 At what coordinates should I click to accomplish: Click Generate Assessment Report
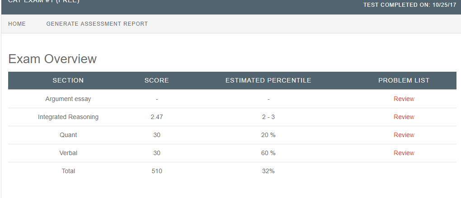[97, 24]
